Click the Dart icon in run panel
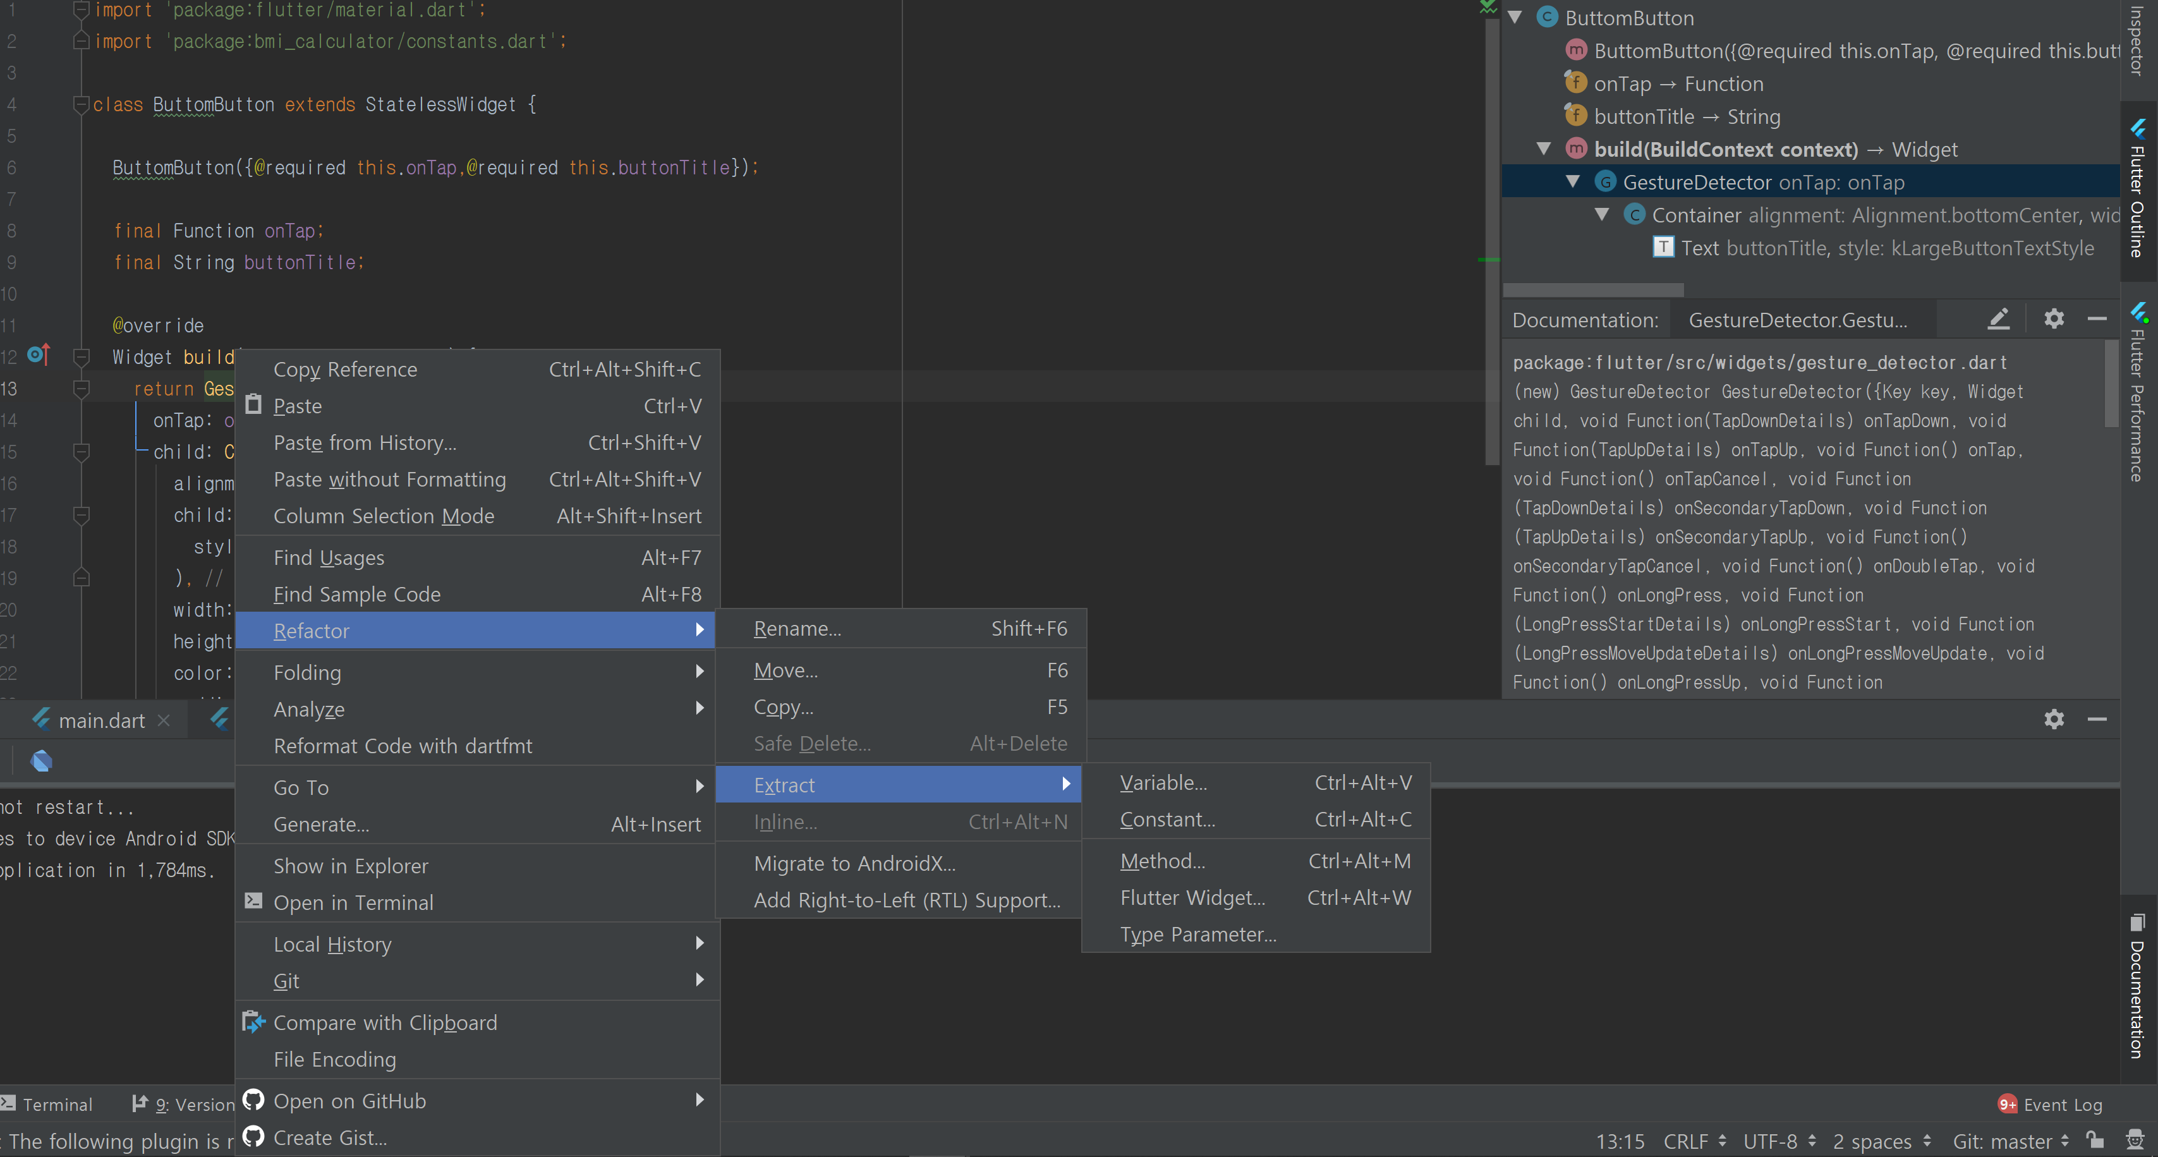2158x1157 pixels. (41, 761)
